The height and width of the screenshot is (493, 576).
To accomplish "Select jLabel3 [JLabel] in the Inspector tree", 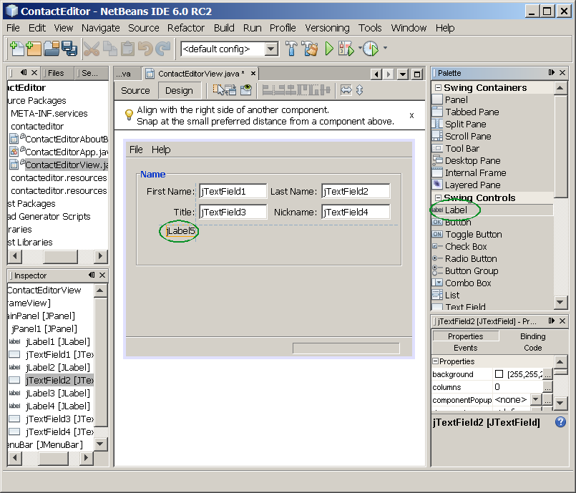I will (x=58, y=393).
